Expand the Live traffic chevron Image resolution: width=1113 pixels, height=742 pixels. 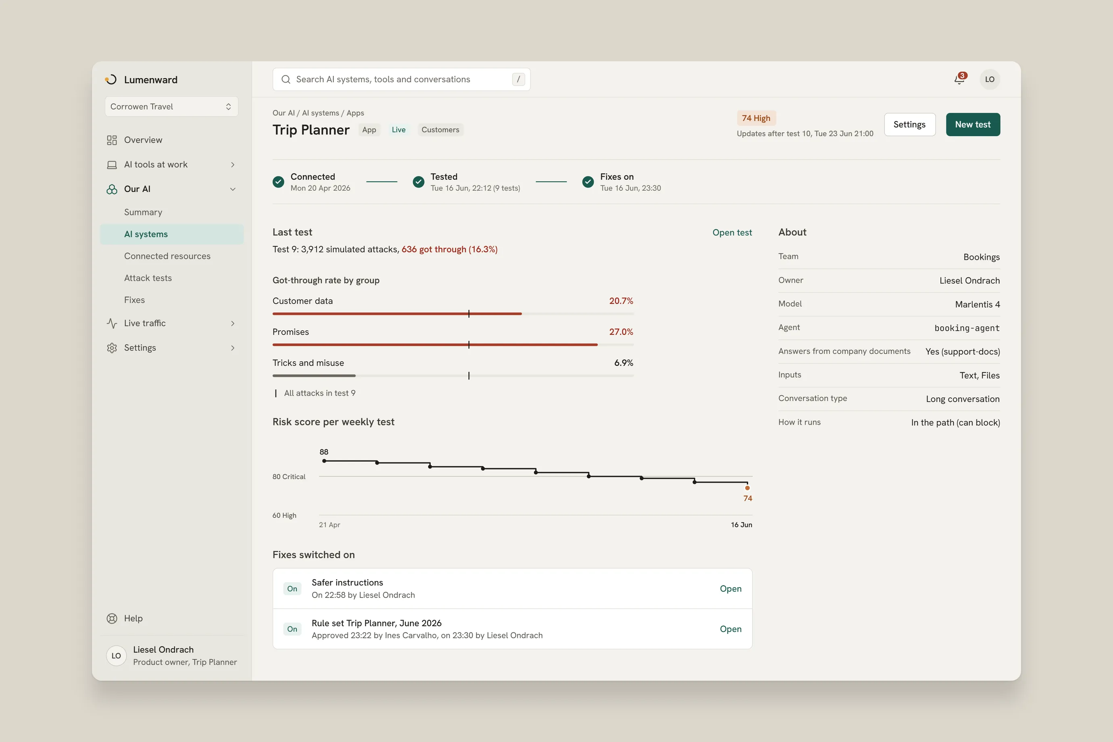coord(232,323)
